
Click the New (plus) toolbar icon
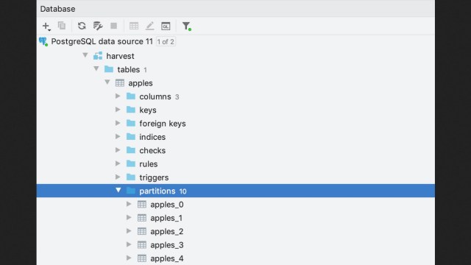coord(46,26)
